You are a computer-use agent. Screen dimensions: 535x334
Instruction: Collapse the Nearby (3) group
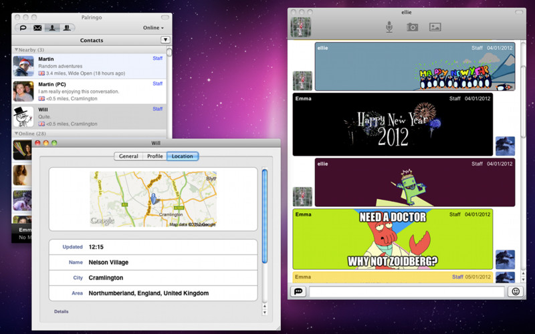29,49
